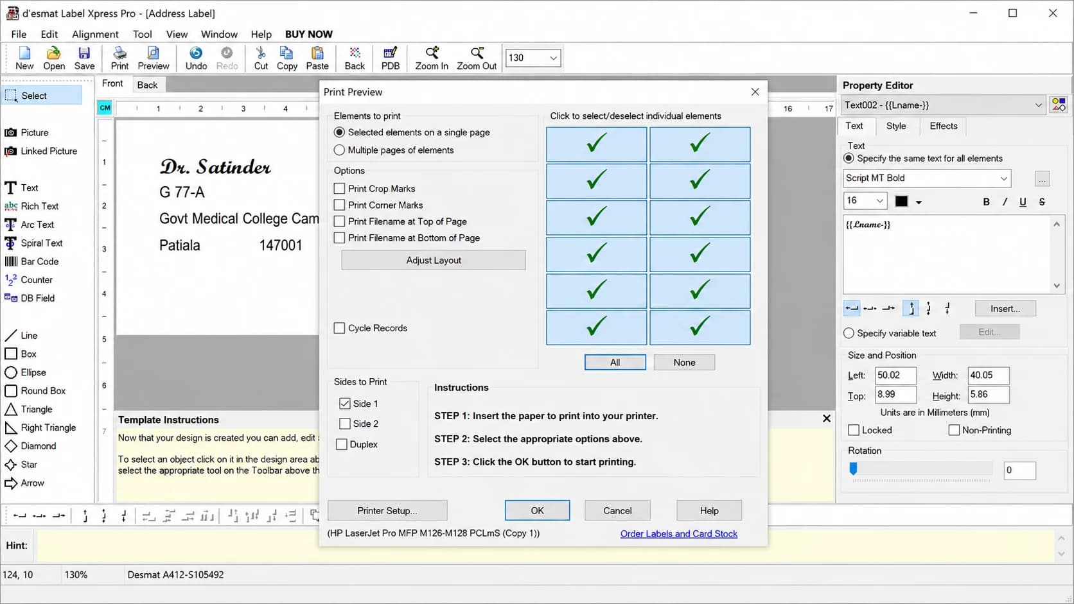Choose Specify variable text radio button
This screenshot has width=1074, height=604.
coord(849,333)
